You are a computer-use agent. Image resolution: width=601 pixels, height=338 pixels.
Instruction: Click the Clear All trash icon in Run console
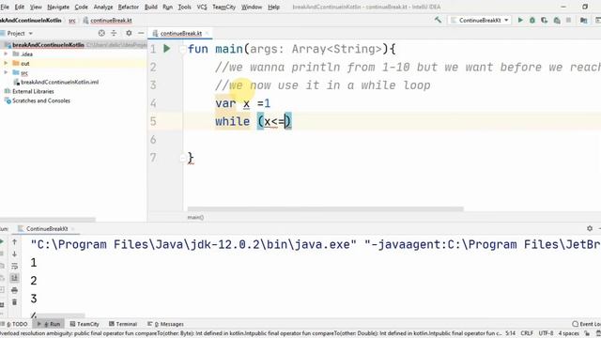point(14,302)
